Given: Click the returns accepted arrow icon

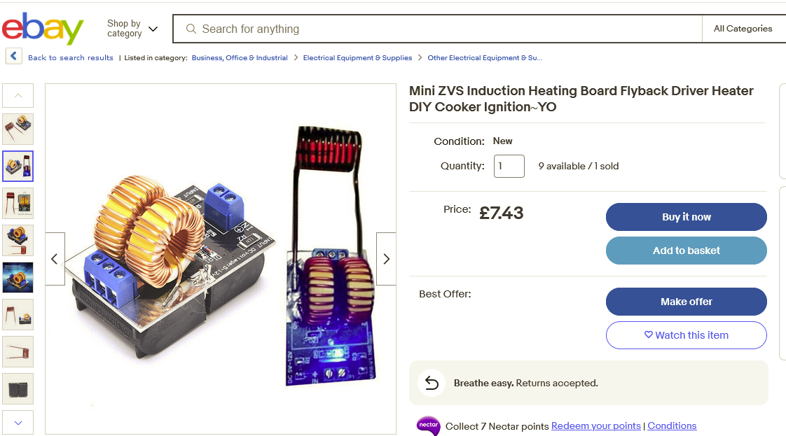Looking at the screenshot, I should tap(432, 383).
